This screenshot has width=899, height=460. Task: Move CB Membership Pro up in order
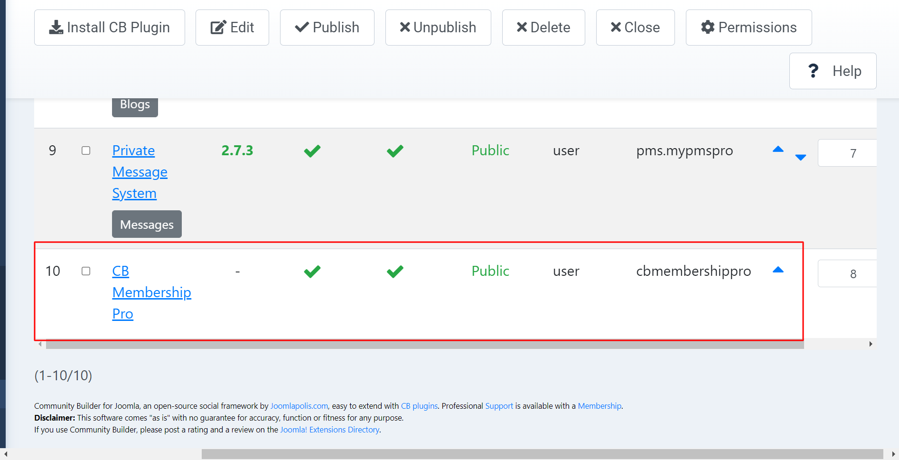click(778, 270)
